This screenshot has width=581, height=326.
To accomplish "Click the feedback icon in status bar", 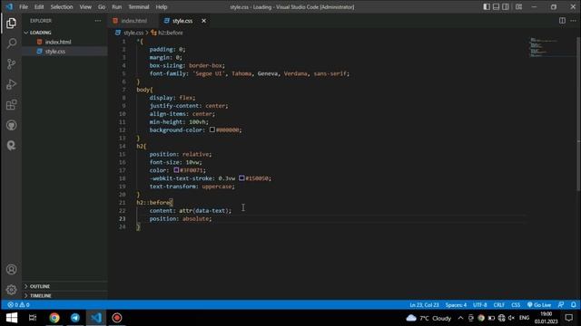I will pos(561,305).
